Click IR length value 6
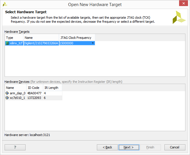The width and height of the screenshot is (190, 155). 45,98
